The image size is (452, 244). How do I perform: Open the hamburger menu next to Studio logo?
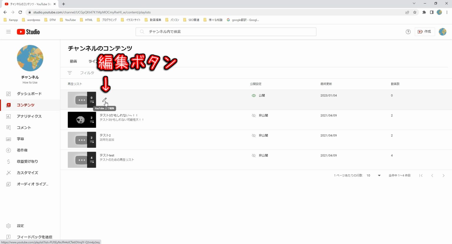(9, 32)
